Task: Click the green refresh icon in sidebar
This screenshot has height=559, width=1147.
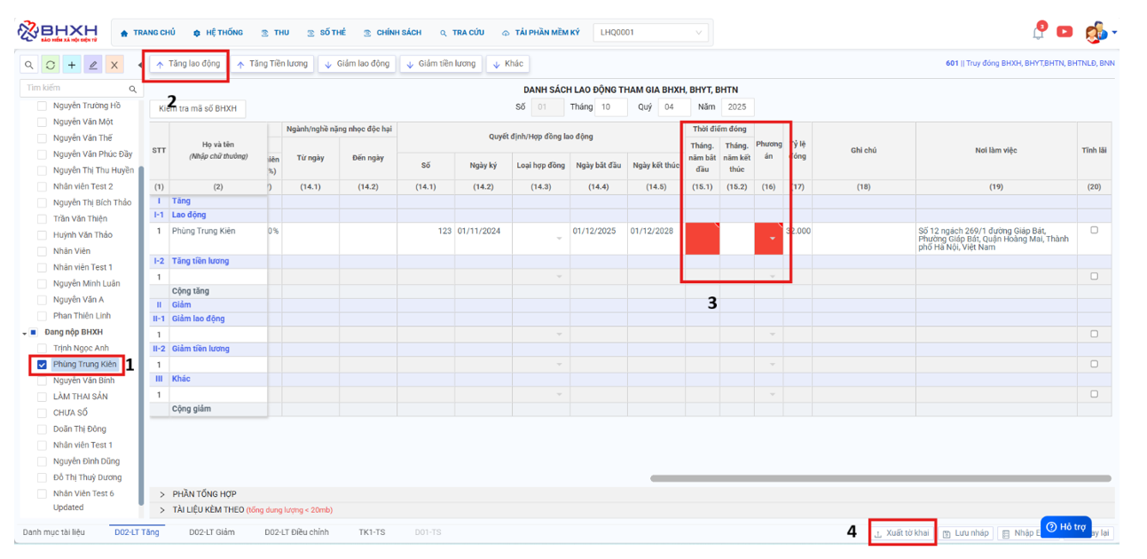Action: [51, 65]
